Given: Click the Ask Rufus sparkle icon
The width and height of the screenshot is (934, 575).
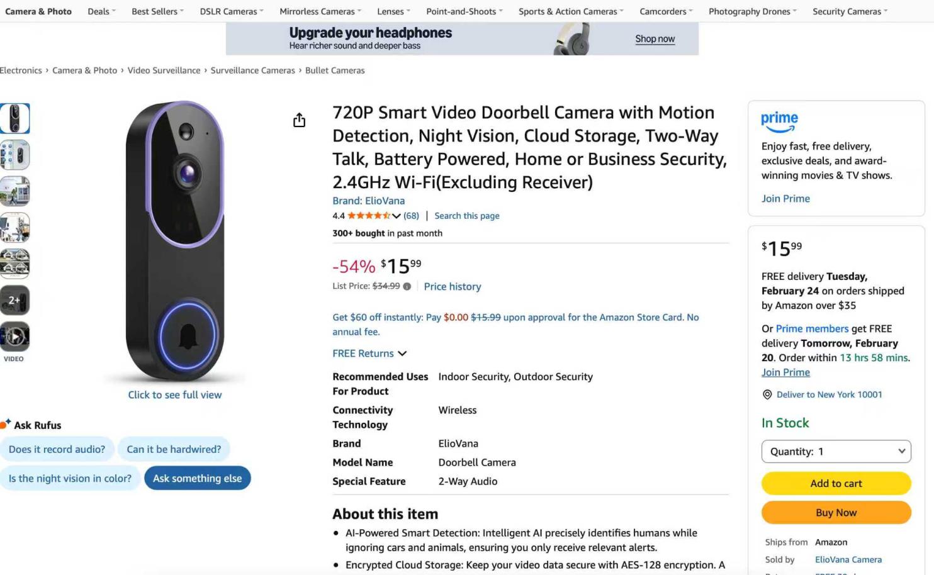Looking at the screenshot, I should click(x=6, y=424).
